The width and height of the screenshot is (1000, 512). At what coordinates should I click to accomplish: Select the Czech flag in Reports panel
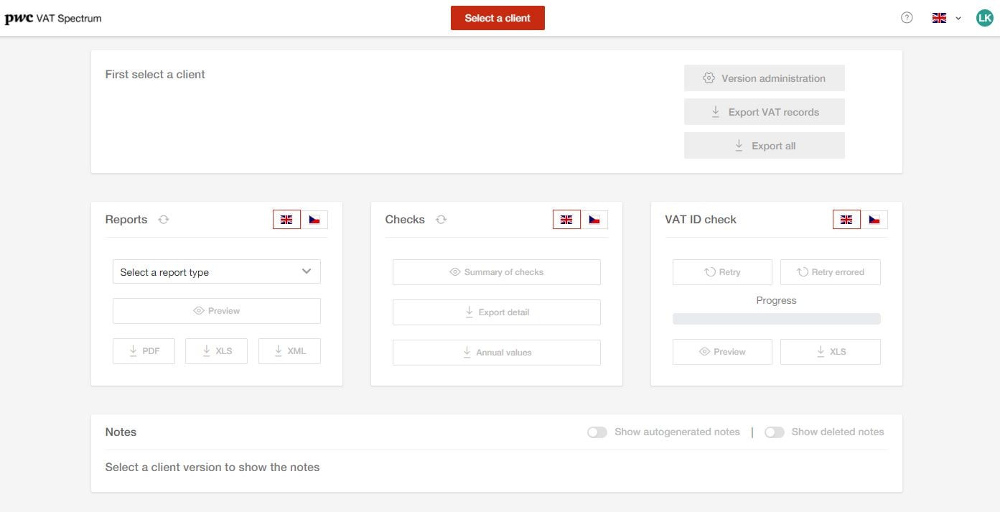[x=314, y=220]
